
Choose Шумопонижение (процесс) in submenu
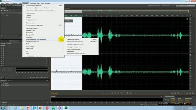click(81, 42)
